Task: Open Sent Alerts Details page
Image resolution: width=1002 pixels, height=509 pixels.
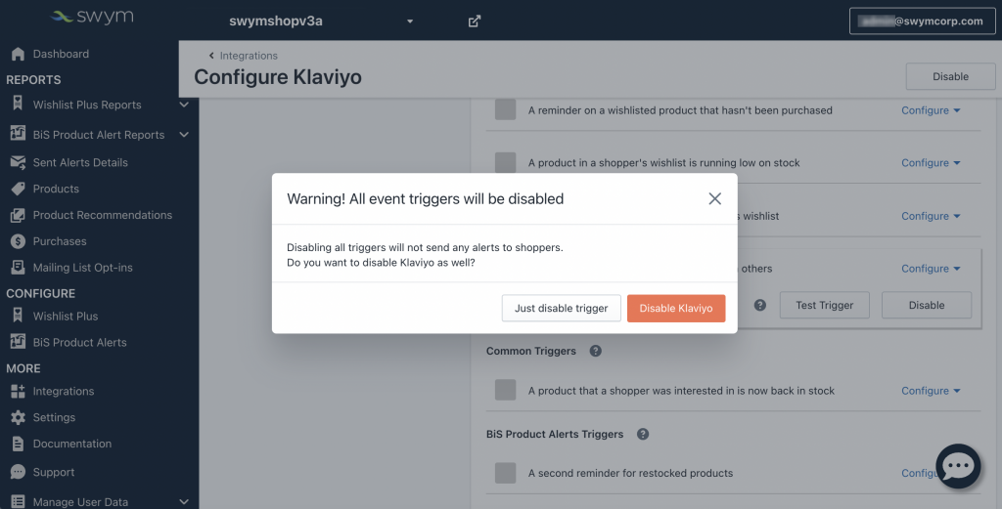Action: pos(80,162)
